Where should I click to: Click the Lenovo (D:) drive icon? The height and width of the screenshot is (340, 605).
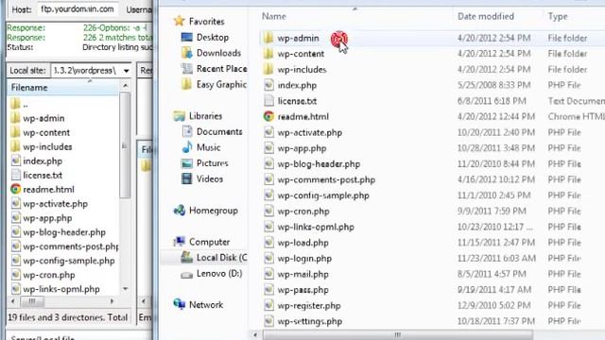point(187,275)
